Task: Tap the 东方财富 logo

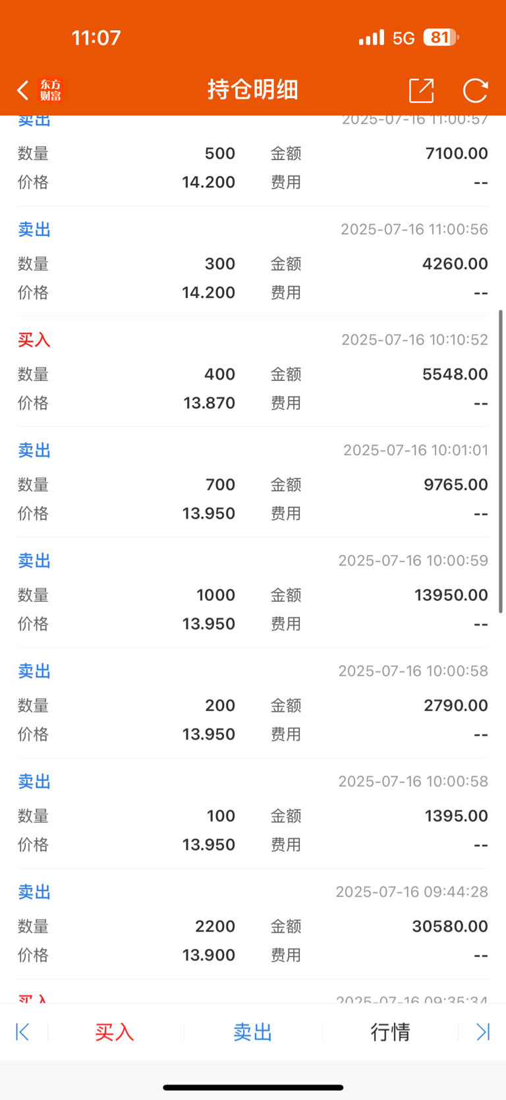Action: (51, 90)
